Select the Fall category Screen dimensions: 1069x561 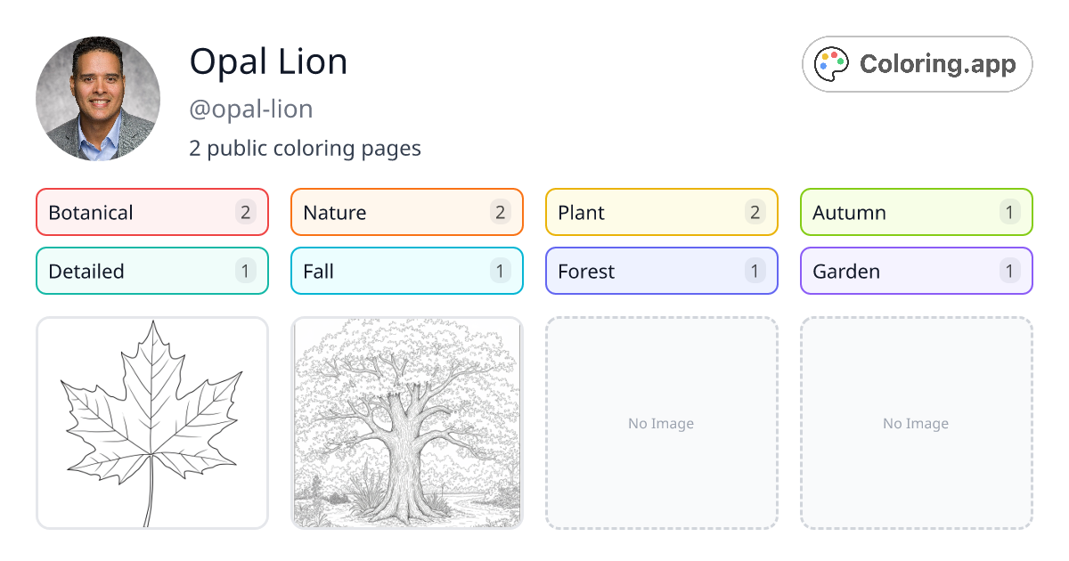(406, 271)
